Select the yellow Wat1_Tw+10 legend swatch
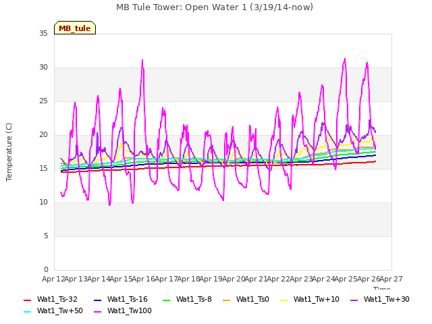 coord(283,300)
